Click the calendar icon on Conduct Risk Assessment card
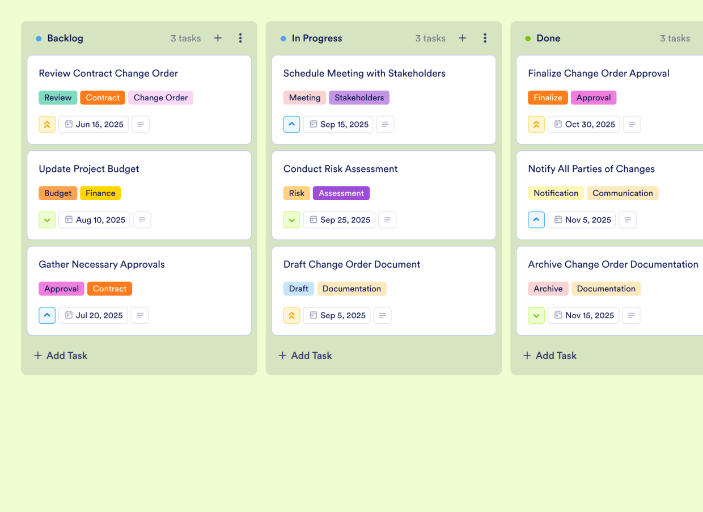Screen dimensions: 703x512 [313, 219]
